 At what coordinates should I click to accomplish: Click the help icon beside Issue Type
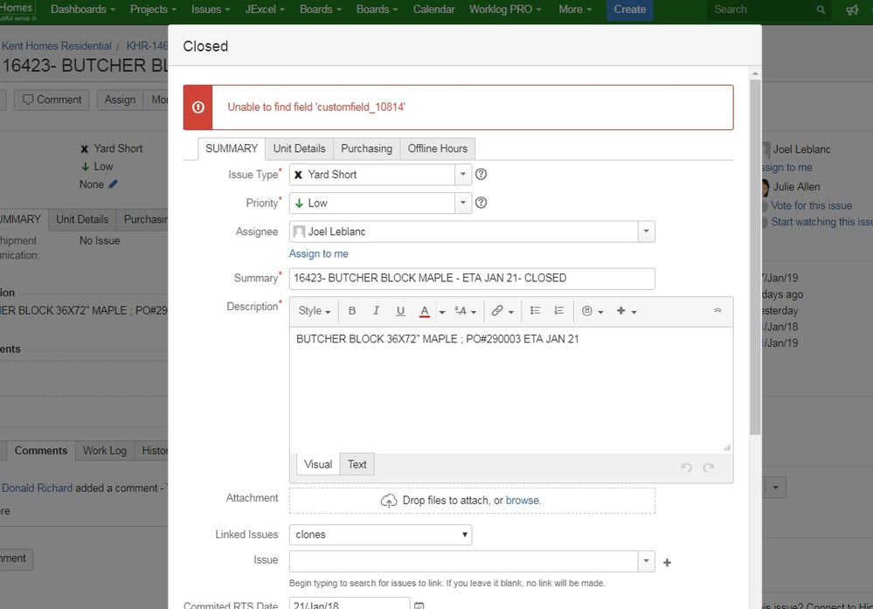(481, 175)
